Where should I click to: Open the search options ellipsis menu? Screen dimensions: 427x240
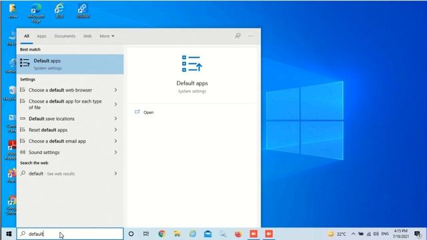(251, 36)
